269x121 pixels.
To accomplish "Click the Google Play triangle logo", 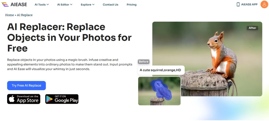I will (x=49, y=99).
